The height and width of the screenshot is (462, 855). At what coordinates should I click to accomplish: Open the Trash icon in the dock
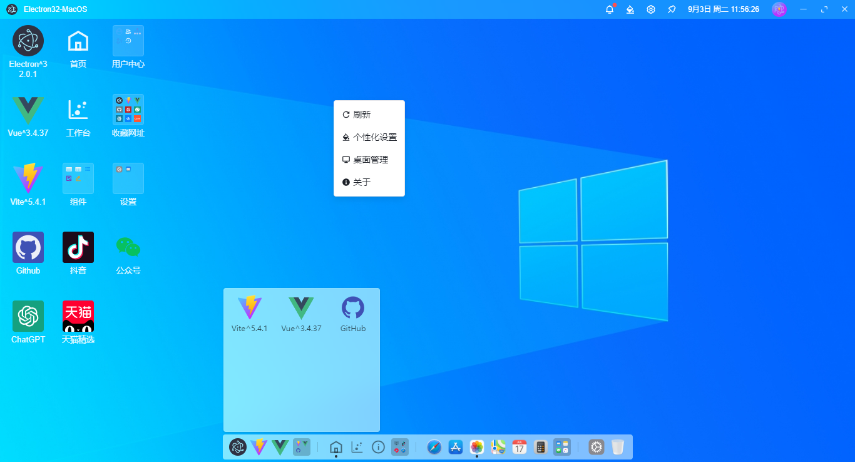pos(618,447)
